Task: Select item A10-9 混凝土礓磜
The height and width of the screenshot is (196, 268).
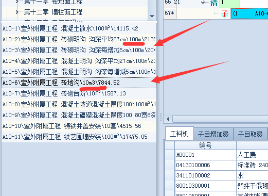Action: click(x=79, y=115)
